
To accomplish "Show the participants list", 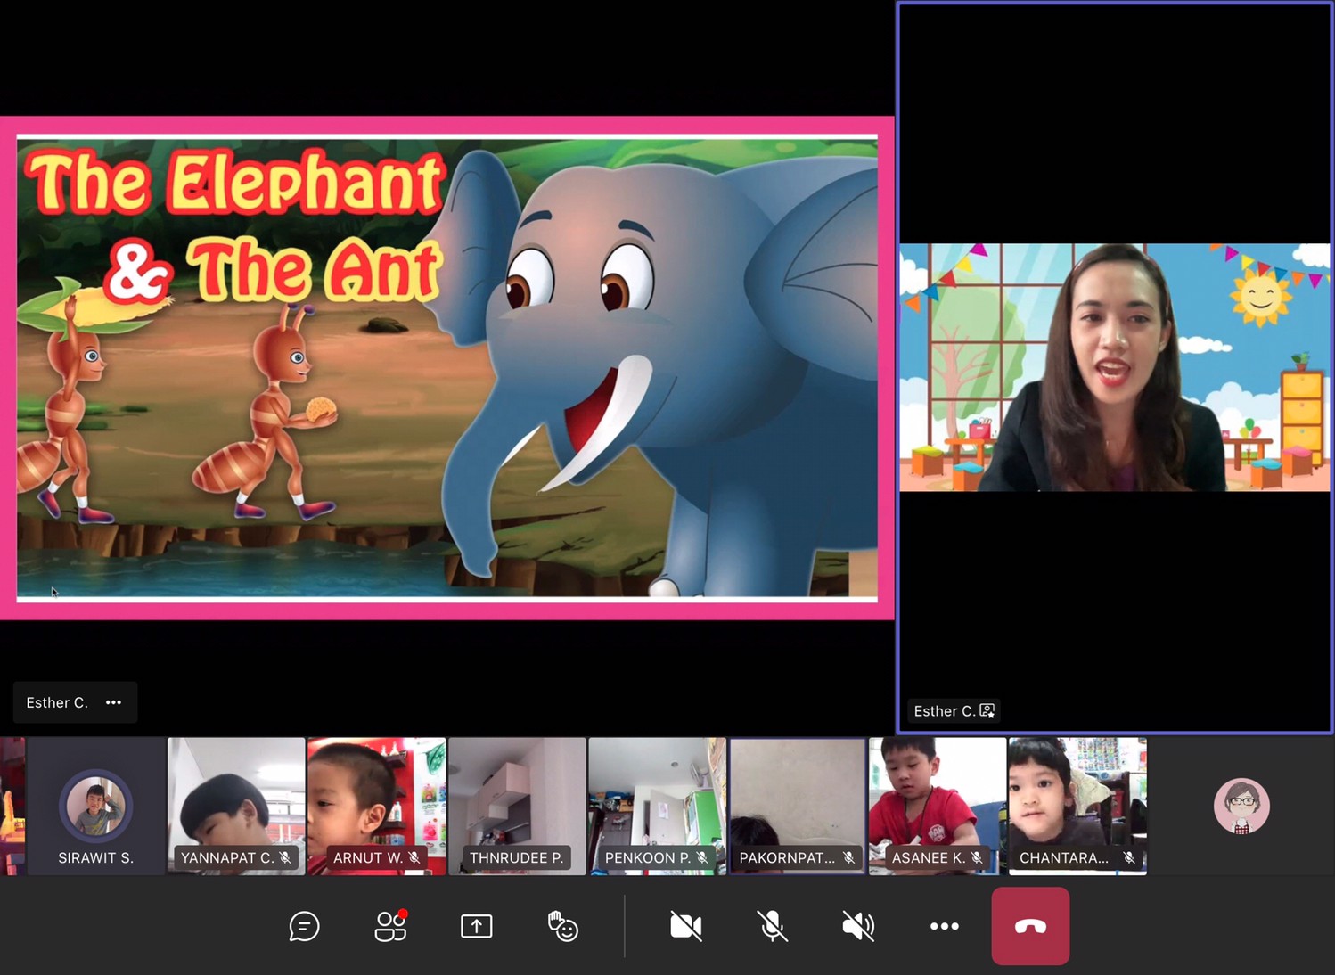I will pyautogui.click(x=390, y=927).
